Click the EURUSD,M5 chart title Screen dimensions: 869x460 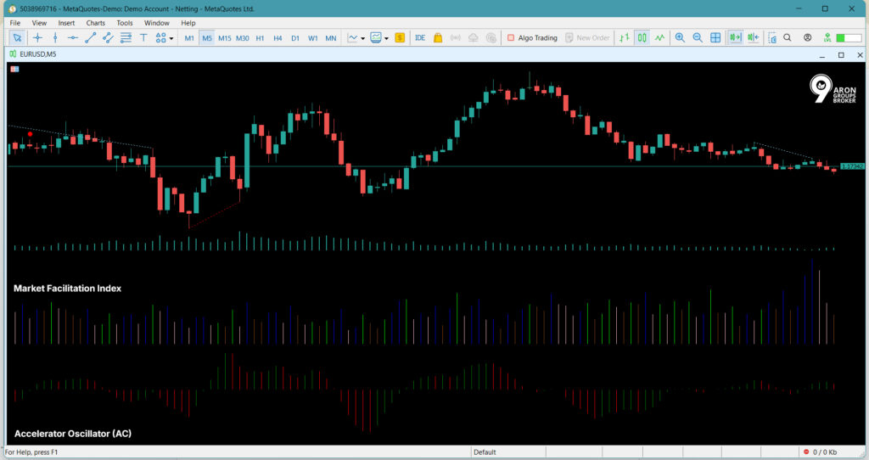tap(37, 54)
